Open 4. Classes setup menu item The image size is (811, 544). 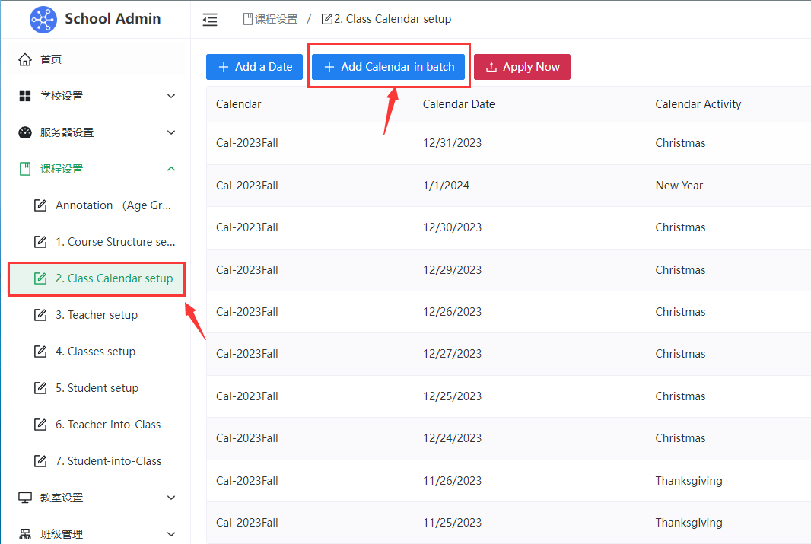coord(95,352)
